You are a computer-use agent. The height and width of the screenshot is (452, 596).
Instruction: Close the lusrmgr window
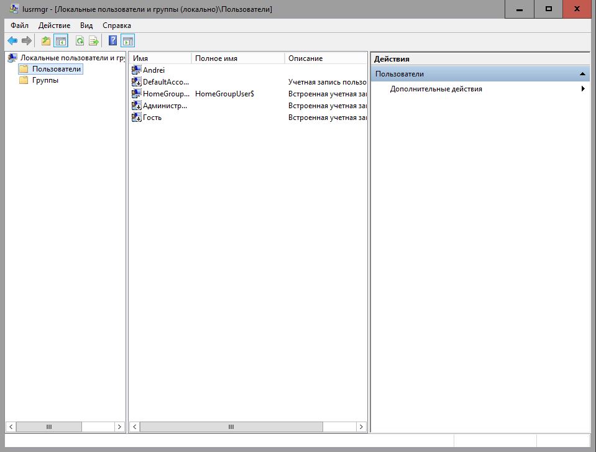(x=577, y=9)
